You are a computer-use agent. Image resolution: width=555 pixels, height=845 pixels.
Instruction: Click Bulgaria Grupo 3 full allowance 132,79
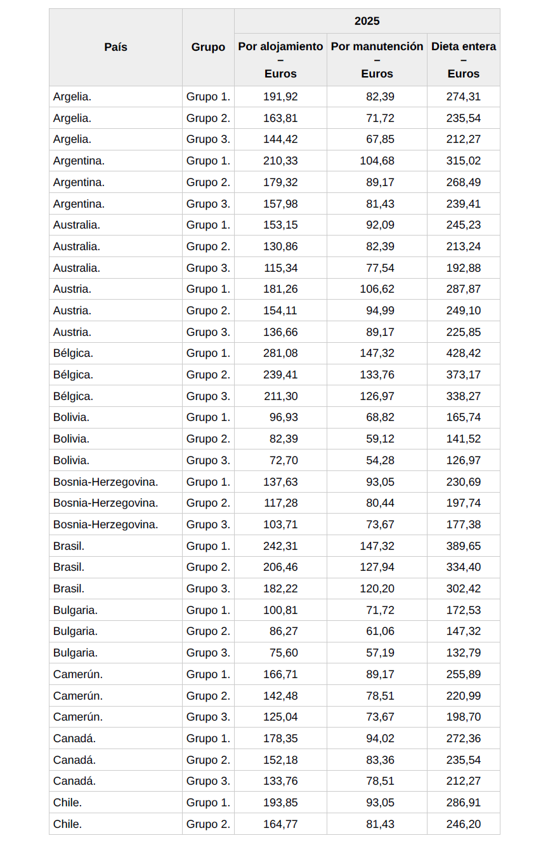(x=463, y=653)
